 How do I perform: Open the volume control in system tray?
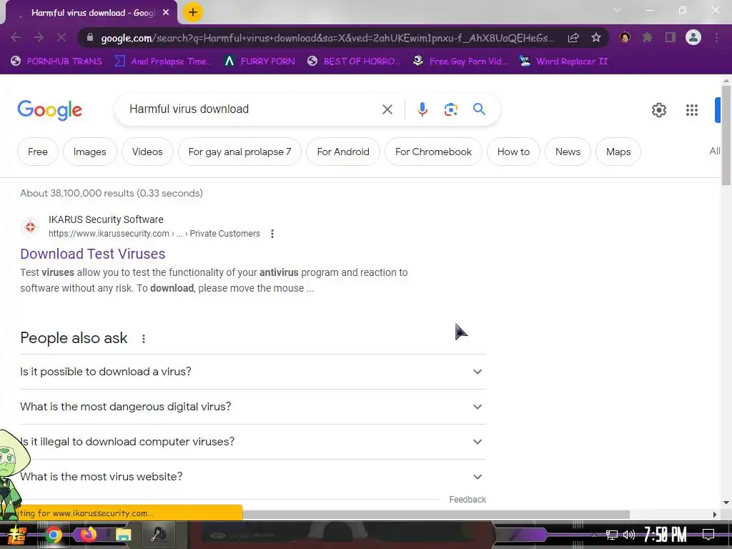(x=629, y=535)
